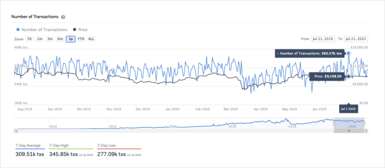Click the help icon beside Number of Transactions
This screenshot has width=385, height=168.
pos(63,17)
